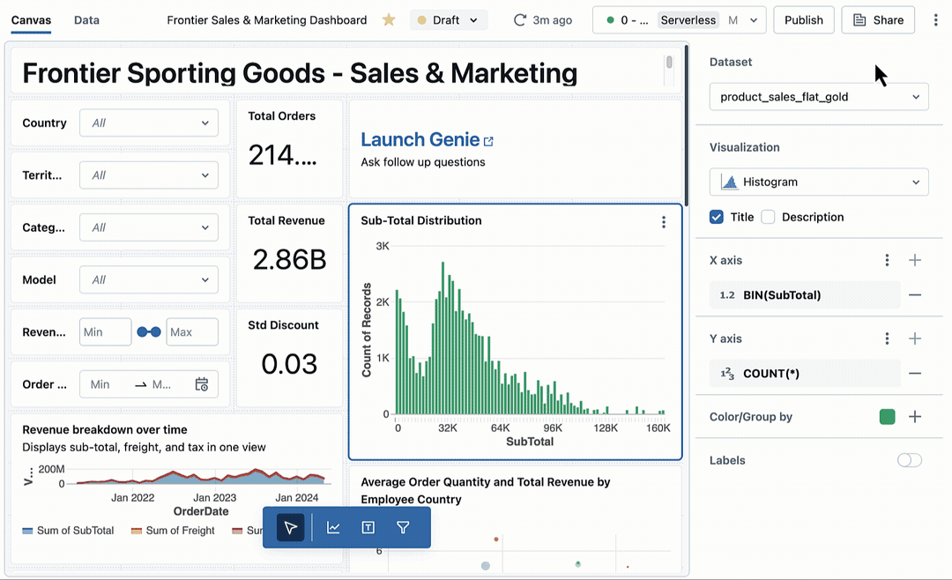Open Sub-Total Distribution chart kebab menu
The height and width of the screenshot is (580, 952).
click(664, 222)
